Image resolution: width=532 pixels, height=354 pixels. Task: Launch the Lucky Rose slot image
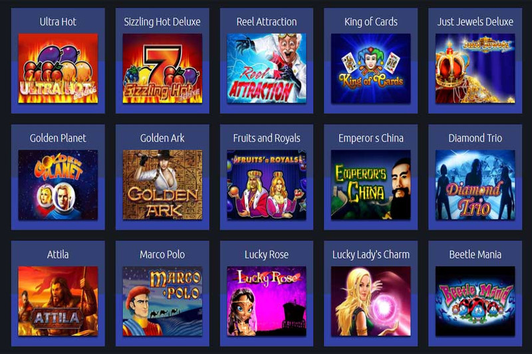coord(267,301)
